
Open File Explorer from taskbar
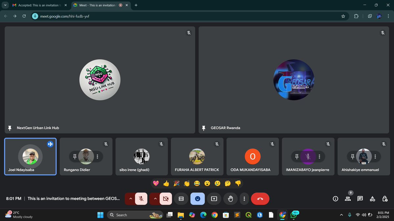pyautogui.click(x=181, y=215)
